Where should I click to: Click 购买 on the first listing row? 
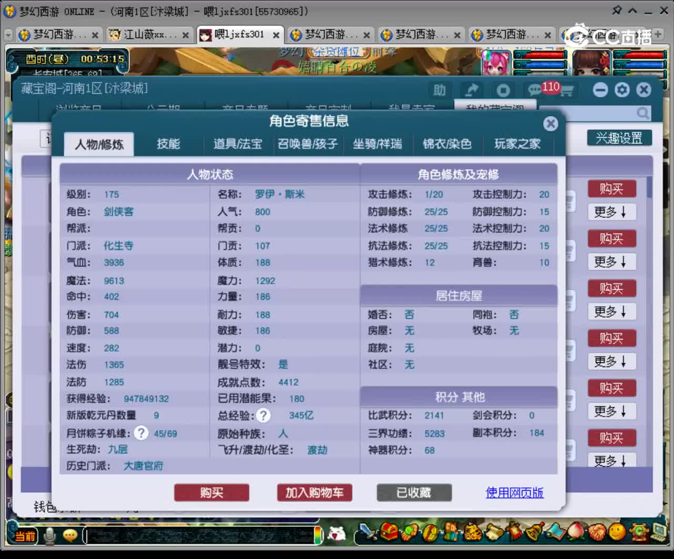tap(612, 188)
